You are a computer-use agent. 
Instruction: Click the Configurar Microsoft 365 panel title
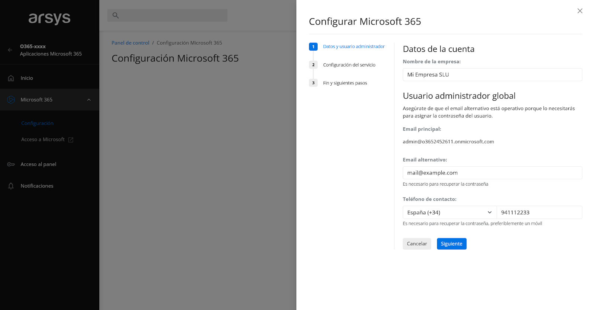tap(365, 22)
